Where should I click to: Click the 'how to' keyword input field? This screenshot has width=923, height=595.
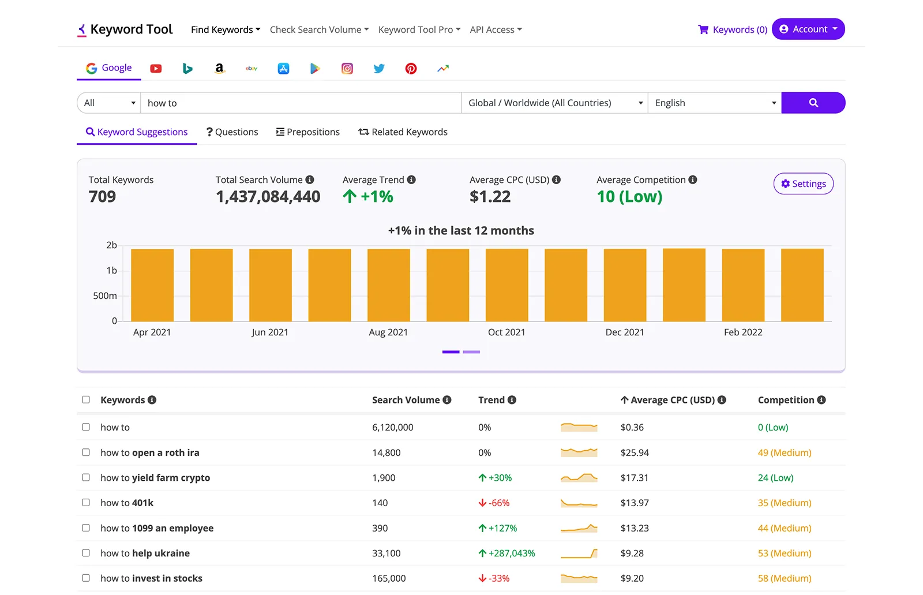300,103
